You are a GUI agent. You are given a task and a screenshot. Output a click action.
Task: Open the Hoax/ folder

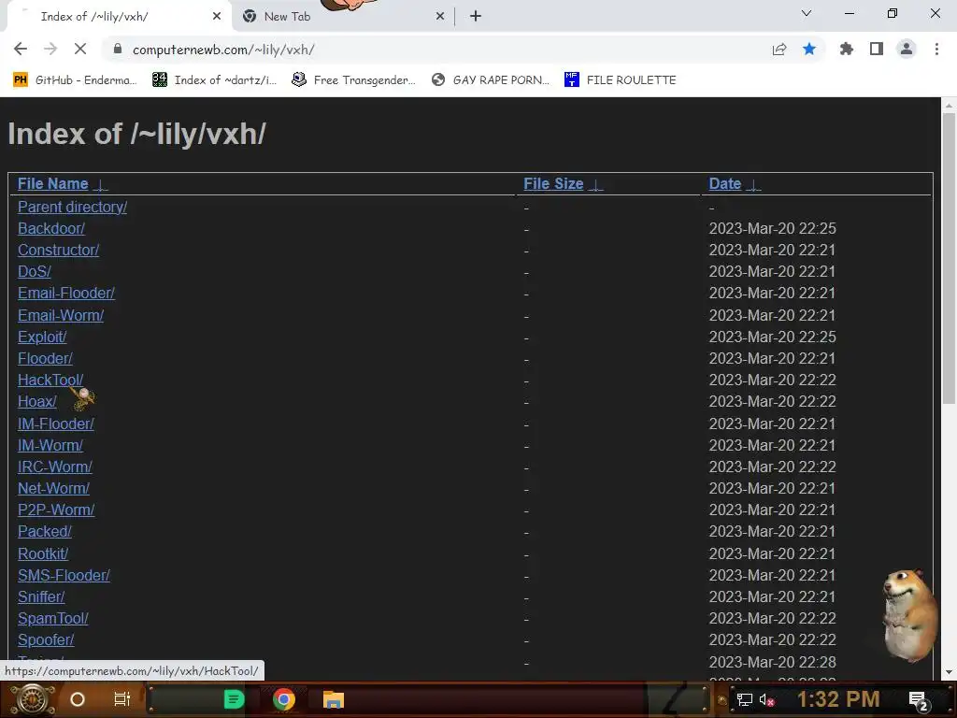36,401
